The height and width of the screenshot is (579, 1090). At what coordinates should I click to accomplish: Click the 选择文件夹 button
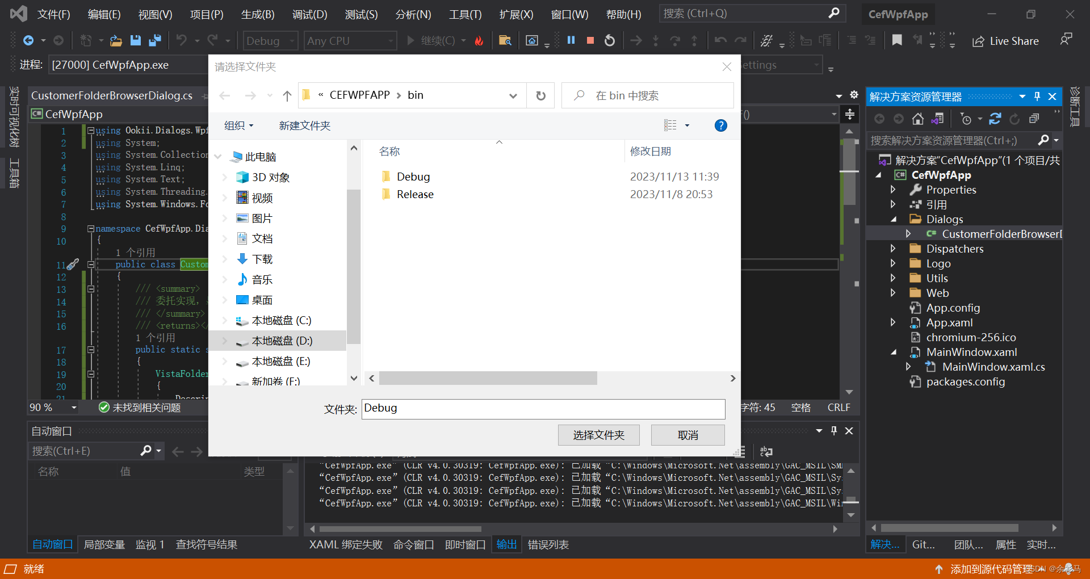(x=598, y=435)
